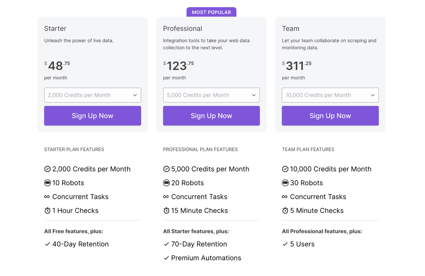Click the checkmark beside Premium Automations
The image size is (425, 276).
pos(166,258)
